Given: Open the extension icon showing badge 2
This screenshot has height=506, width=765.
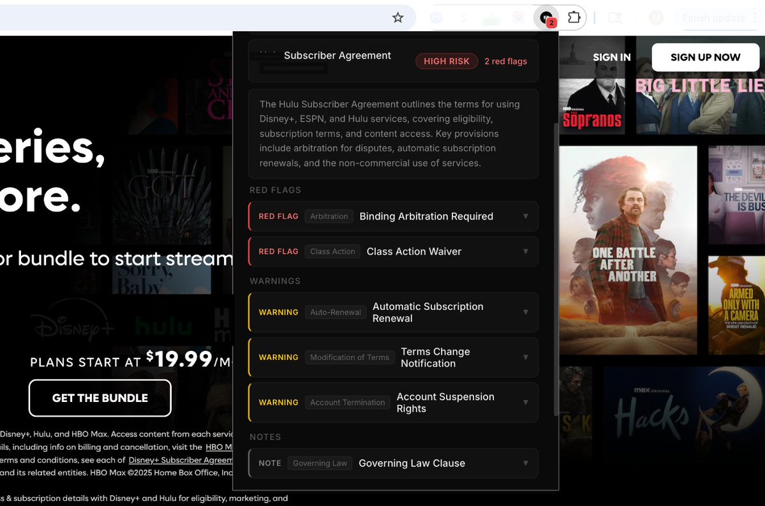Looking at the screenshot, I should [547, 18].
